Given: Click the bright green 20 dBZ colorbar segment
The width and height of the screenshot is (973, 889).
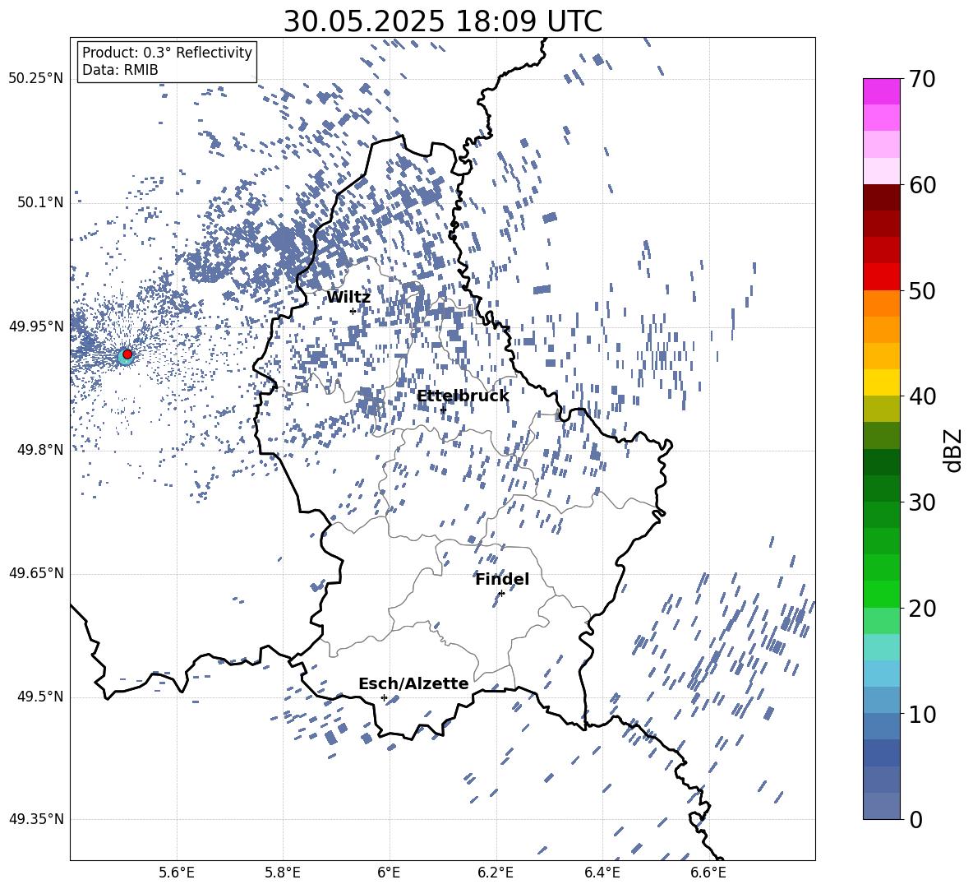Looking at the screenshot, I should click(881, 594).
